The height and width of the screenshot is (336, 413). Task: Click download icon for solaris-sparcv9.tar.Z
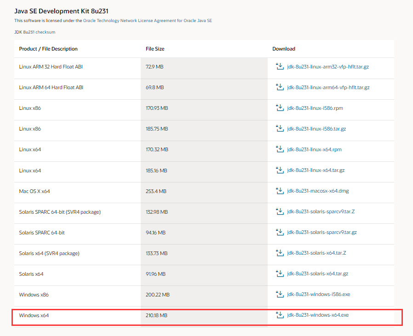[x=279, y=212]
